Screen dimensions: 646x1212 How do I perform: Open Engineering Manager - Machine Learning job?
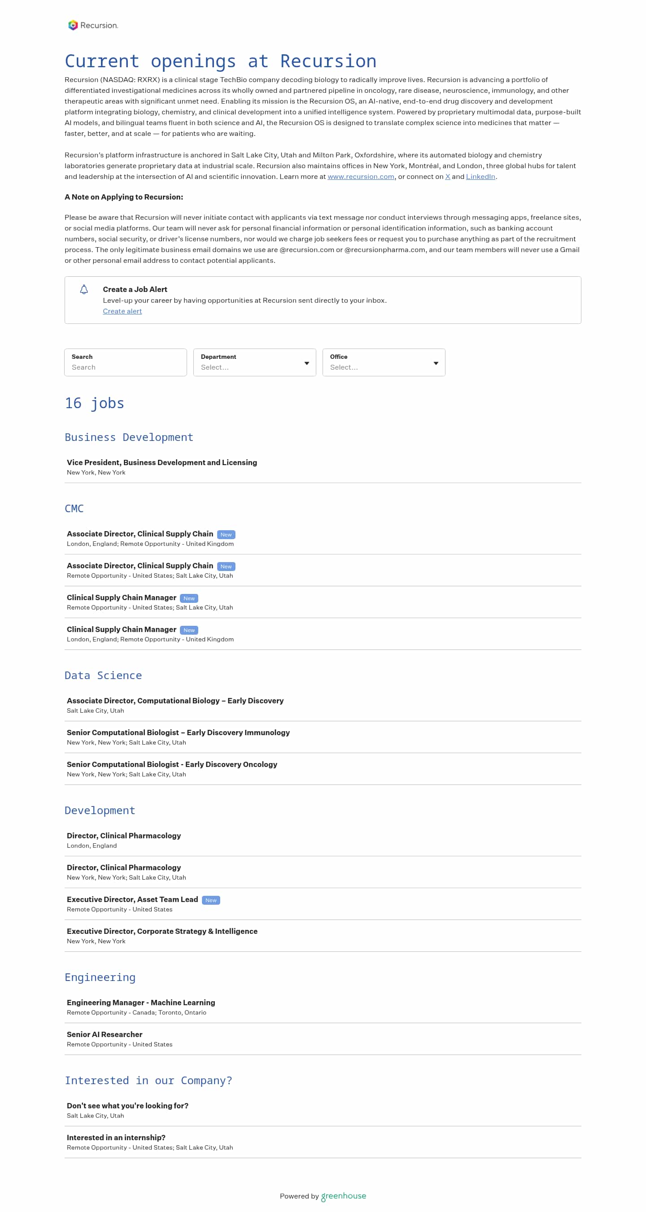(x=323, y=1007)
